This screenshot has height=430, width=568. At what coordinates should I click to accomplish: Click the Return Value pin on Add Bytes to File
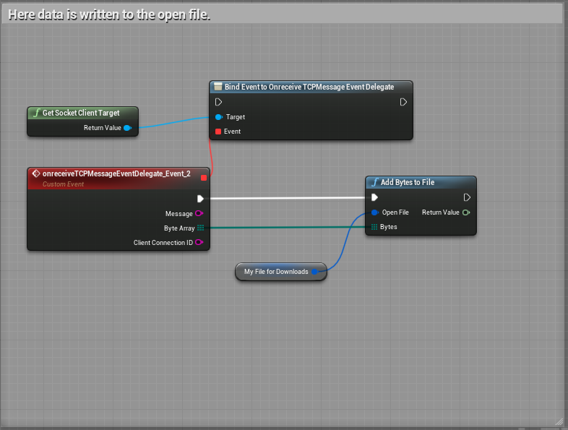coord(467,212)
